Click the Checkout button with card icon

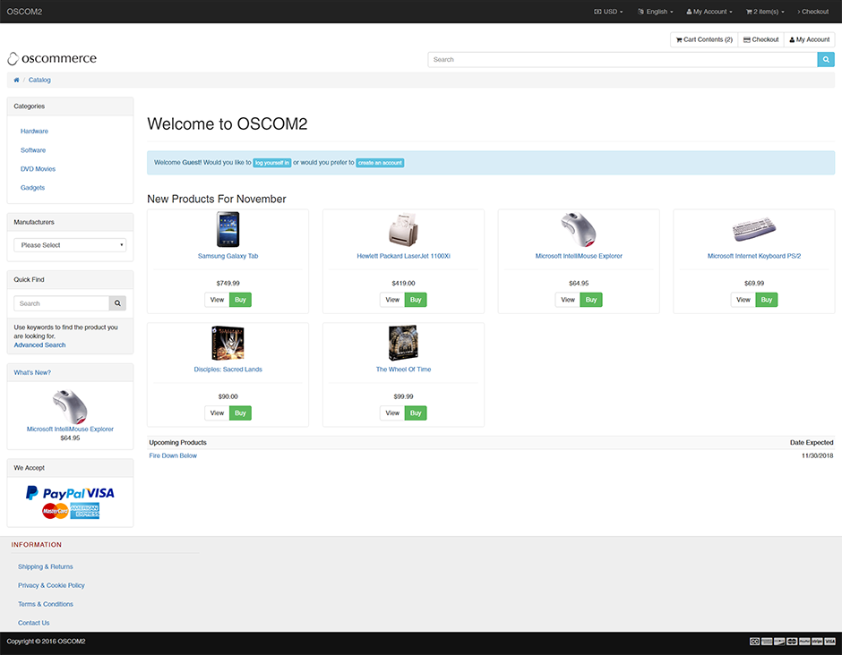(760, 39)
